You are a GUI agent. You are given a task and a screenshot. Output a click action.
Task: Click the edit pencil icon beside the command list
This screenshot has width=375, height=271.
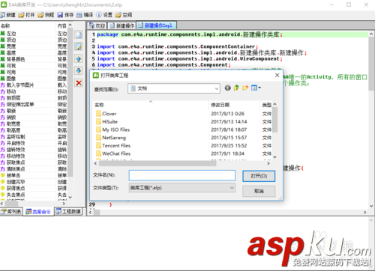[x=79, y=46]
